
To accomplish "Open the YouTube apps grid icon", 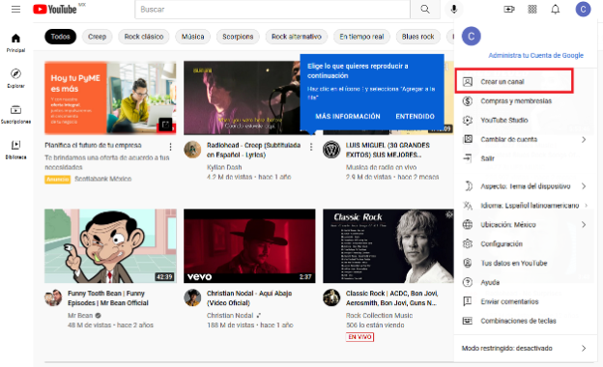I will coord(532,9).
